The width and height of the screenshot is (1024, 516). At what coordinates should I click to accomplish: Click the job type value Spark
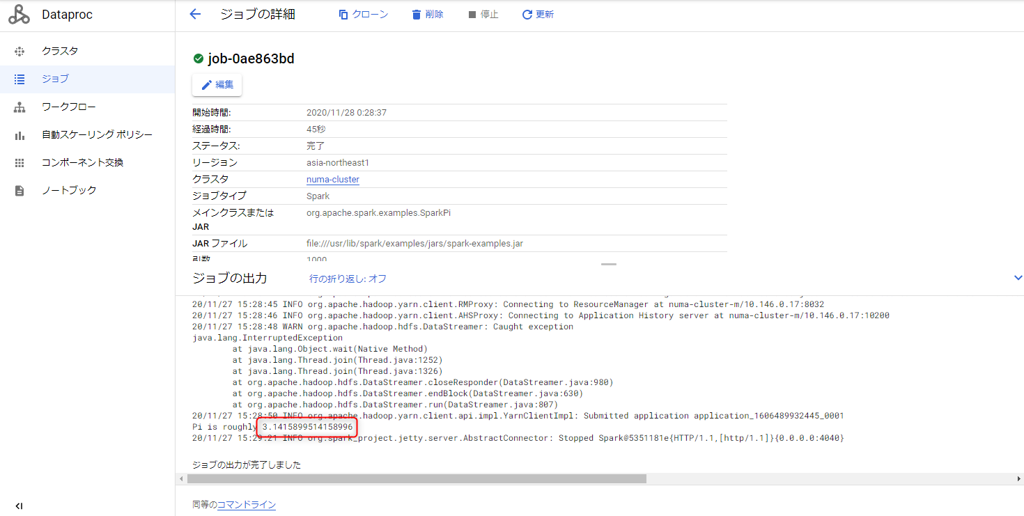[318, 196]
